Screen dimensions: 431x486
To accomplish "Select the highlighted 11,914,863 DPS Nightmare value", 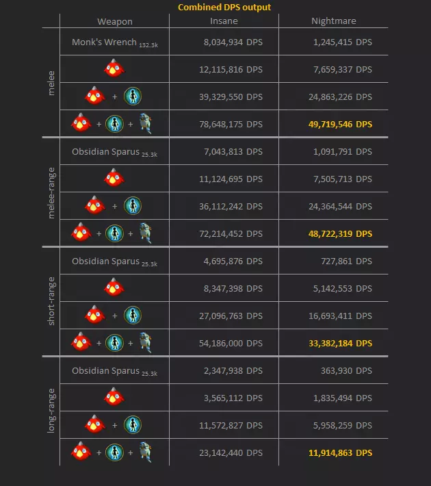I will click(x=340, y=452).
